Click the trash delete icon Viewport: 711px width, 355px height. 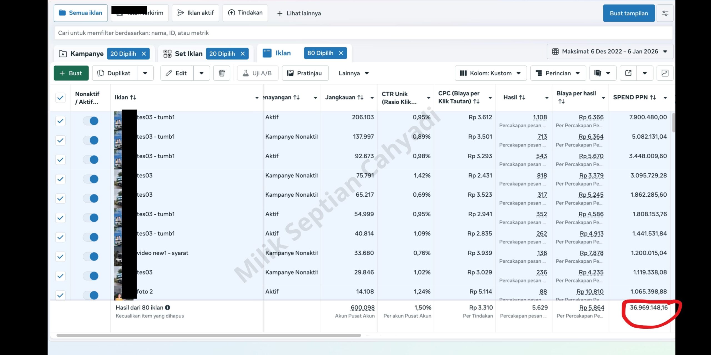point(221,73)
